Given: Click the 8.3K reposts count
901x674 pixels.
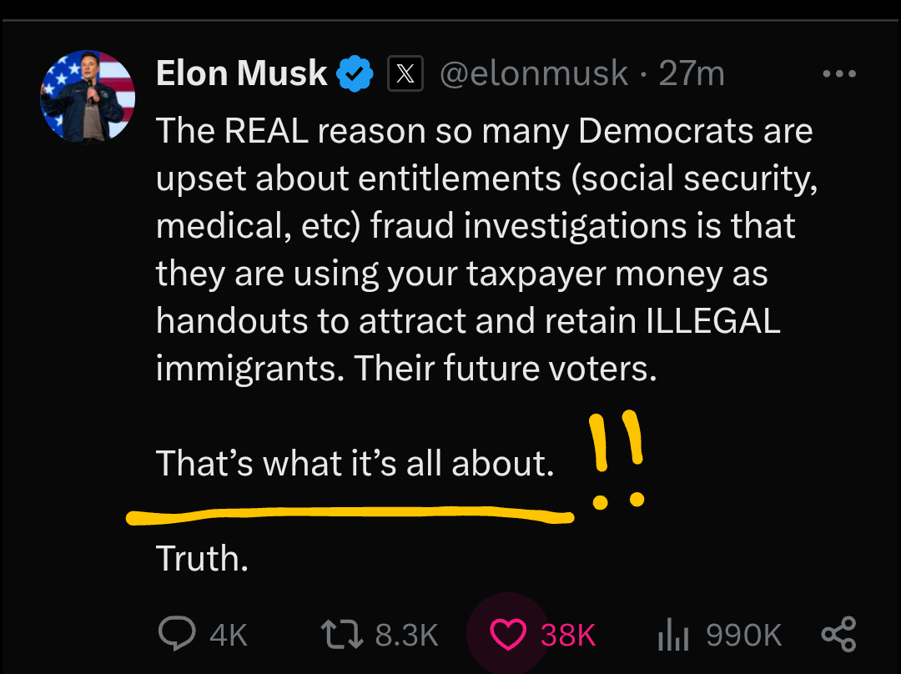Looking at the screenshot, I should click(406, 636).
